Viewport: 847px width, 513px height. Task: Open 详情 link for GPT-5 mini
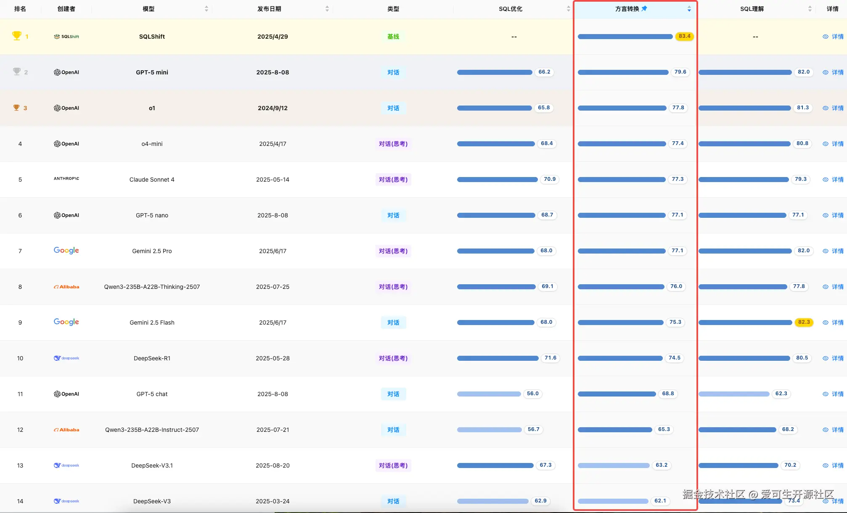coord(837,72)
